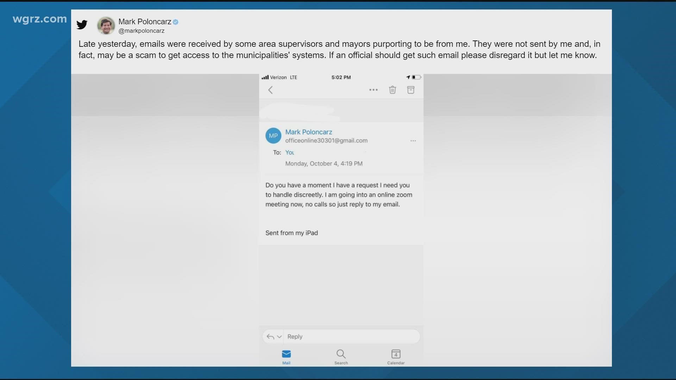Click the wgrz.com logo text
Viewport: 676px width, 380px height.
pyautogui.click(x=39, y=19)
